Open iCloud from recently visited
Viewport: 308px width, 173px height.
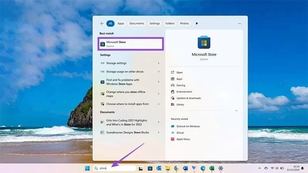tap(181, 133)
